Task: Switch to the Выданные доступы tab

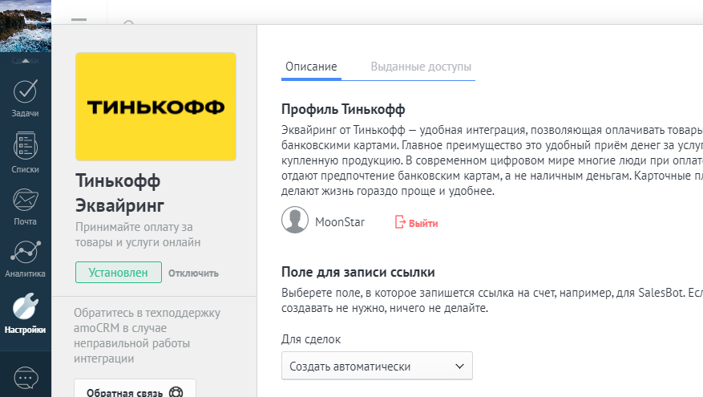Action: 421,67
